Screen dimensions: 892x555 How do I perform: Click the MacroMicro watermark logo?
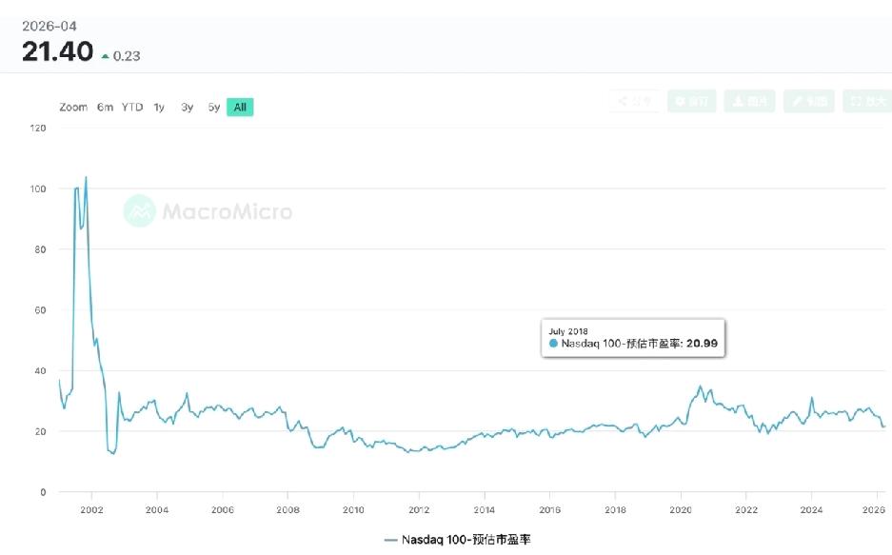point(209,210)
